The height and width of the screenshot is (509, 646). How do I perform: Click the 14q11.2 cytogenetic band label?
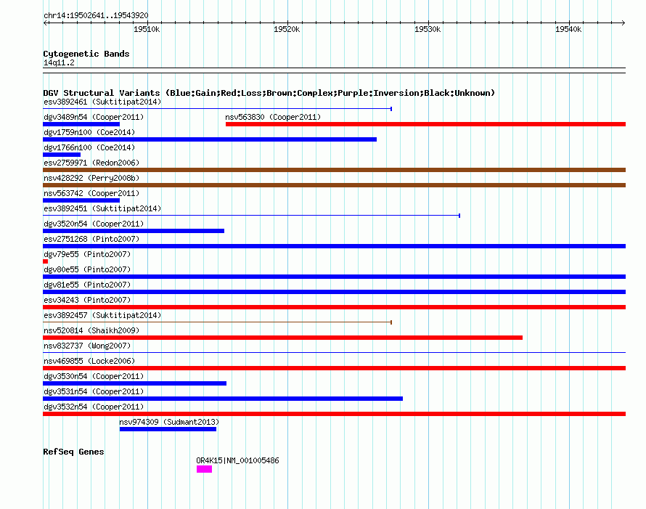click(x=59, y=62)
